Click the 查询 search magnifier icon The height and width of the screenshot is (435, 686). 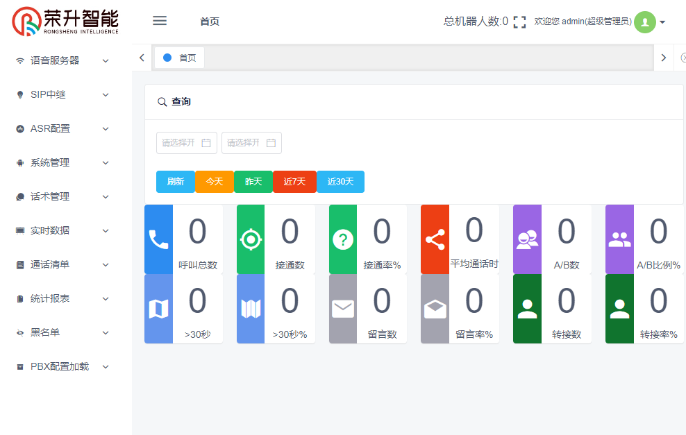162,102
